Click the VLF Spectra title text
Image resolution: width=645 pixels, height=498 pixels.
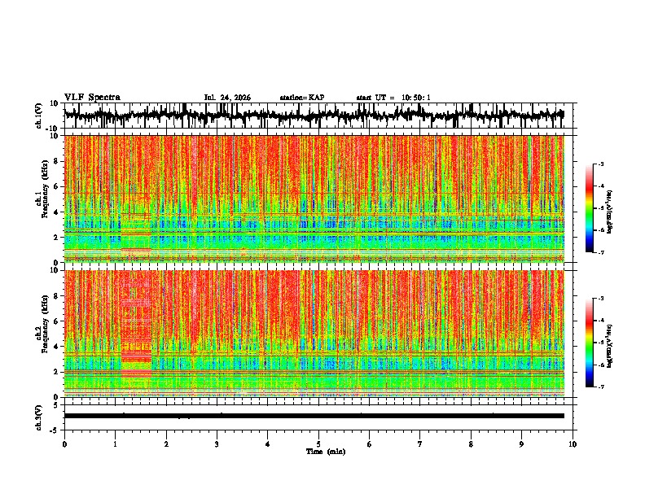[92, 98]
